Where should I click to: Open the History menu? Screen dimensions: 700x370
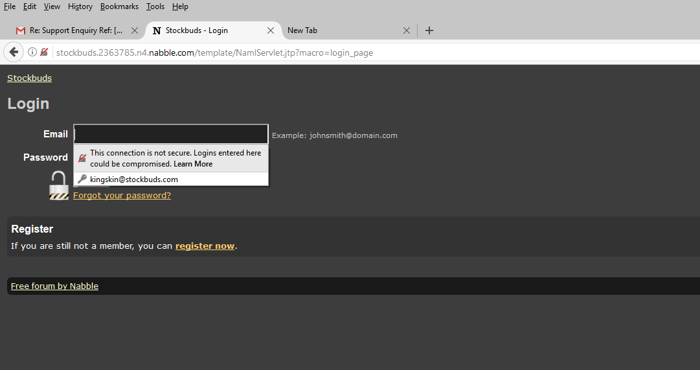(x=80, y=6)
